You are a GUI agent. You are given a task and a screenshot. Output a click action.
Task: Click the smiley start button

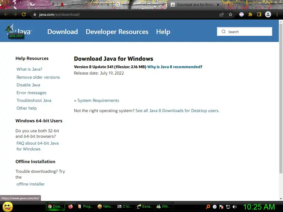click(7, 206)
